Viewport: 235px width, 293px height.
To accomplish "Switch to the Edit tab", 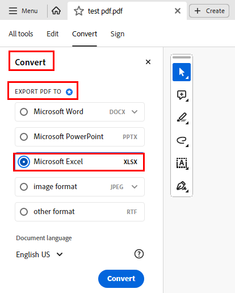I will [52, 34].
